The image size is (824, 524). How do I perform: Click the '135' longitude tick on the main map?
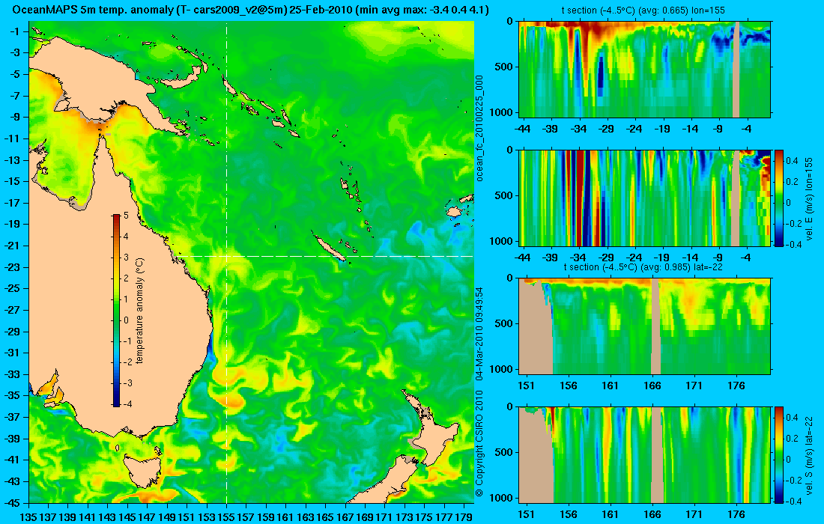[x=28, y=517]
